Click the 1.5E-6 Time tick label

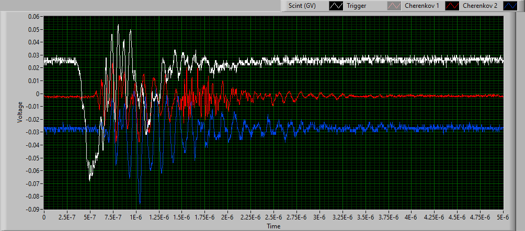(182, 216)
